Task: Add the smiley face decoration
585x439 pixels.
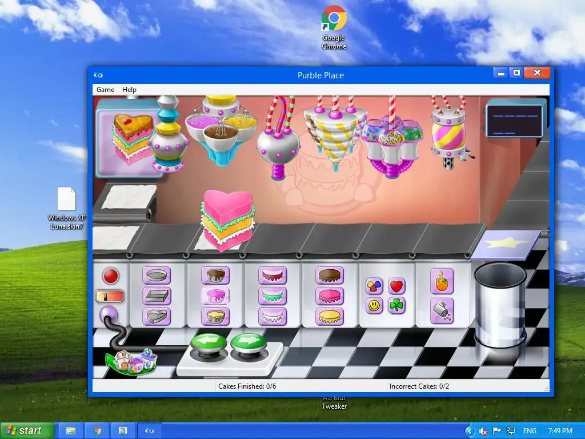Action: tap(374, 306)
